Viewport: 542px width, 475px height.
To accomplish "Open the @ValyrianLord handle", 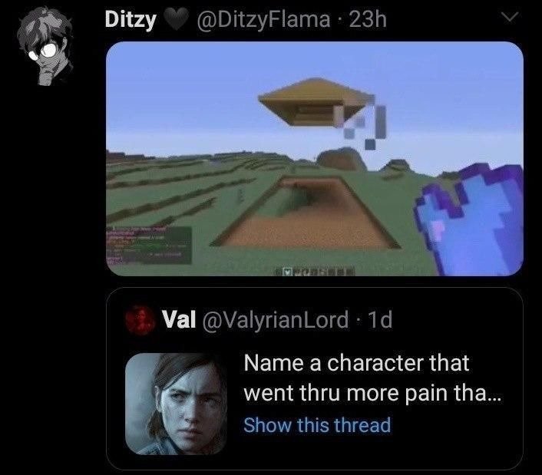I will (274, 319).
